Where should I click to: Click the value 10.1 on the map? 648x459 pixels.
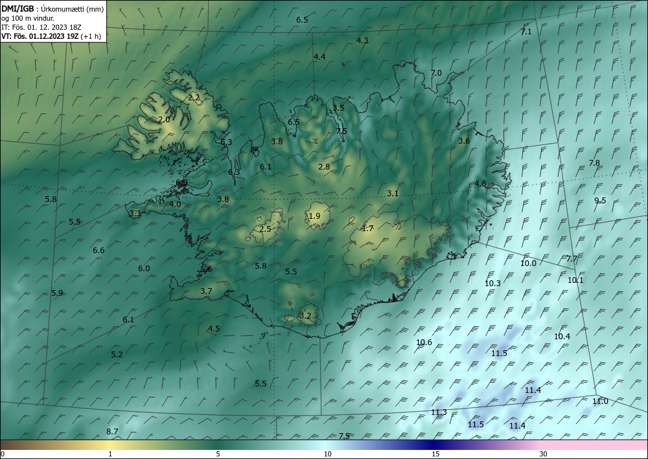(x=575, y=280)
